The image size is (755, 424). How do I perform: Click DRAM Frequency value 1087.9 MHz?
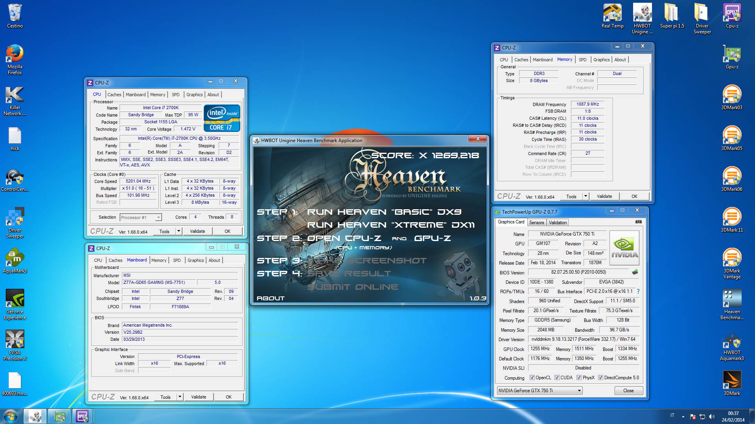click(x=587, y=104)
